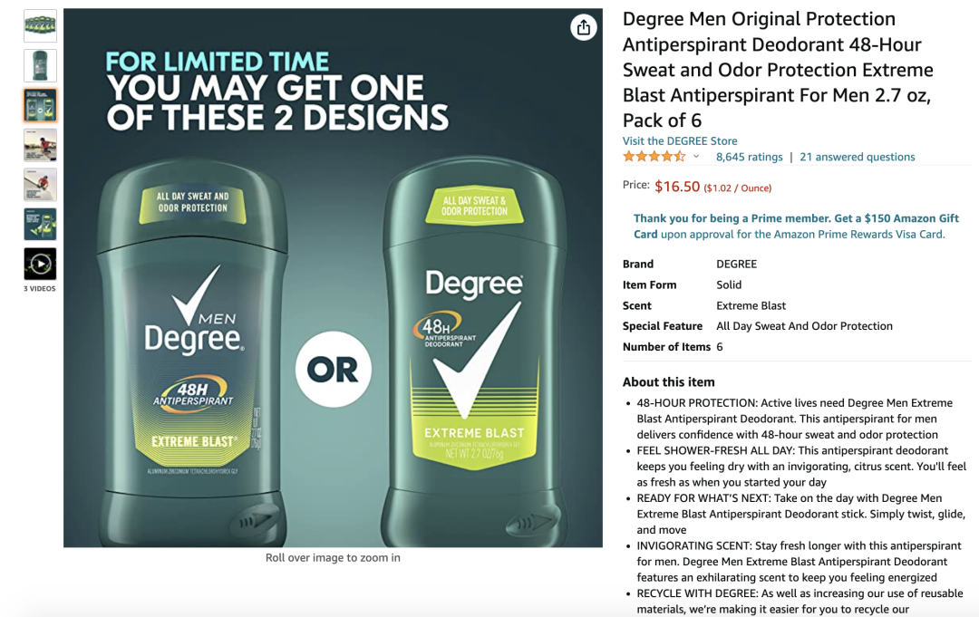
Task: Click the share icon on the product image
Action: (583, 27)
